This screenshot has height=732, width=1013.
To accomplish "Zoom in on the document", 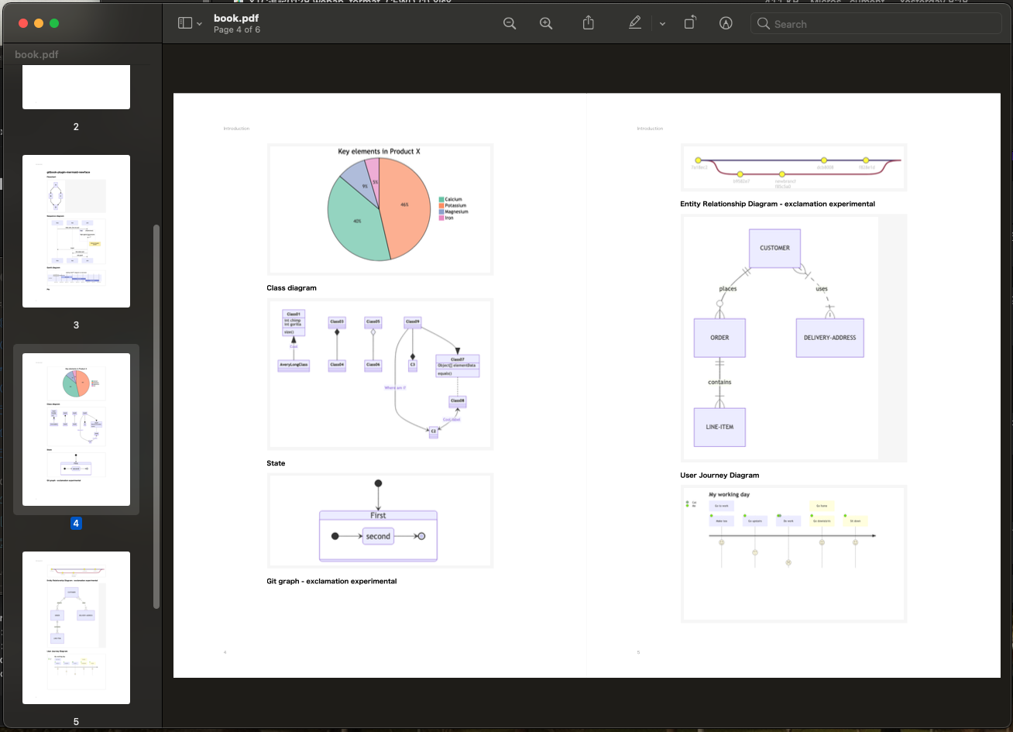I will point(546,23).
